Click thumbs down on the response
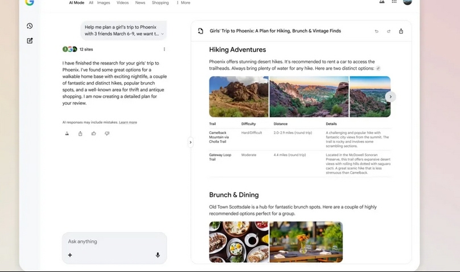The width and height of the screenshot is (460, 272). pyautogui.click(x=107, y=133)
